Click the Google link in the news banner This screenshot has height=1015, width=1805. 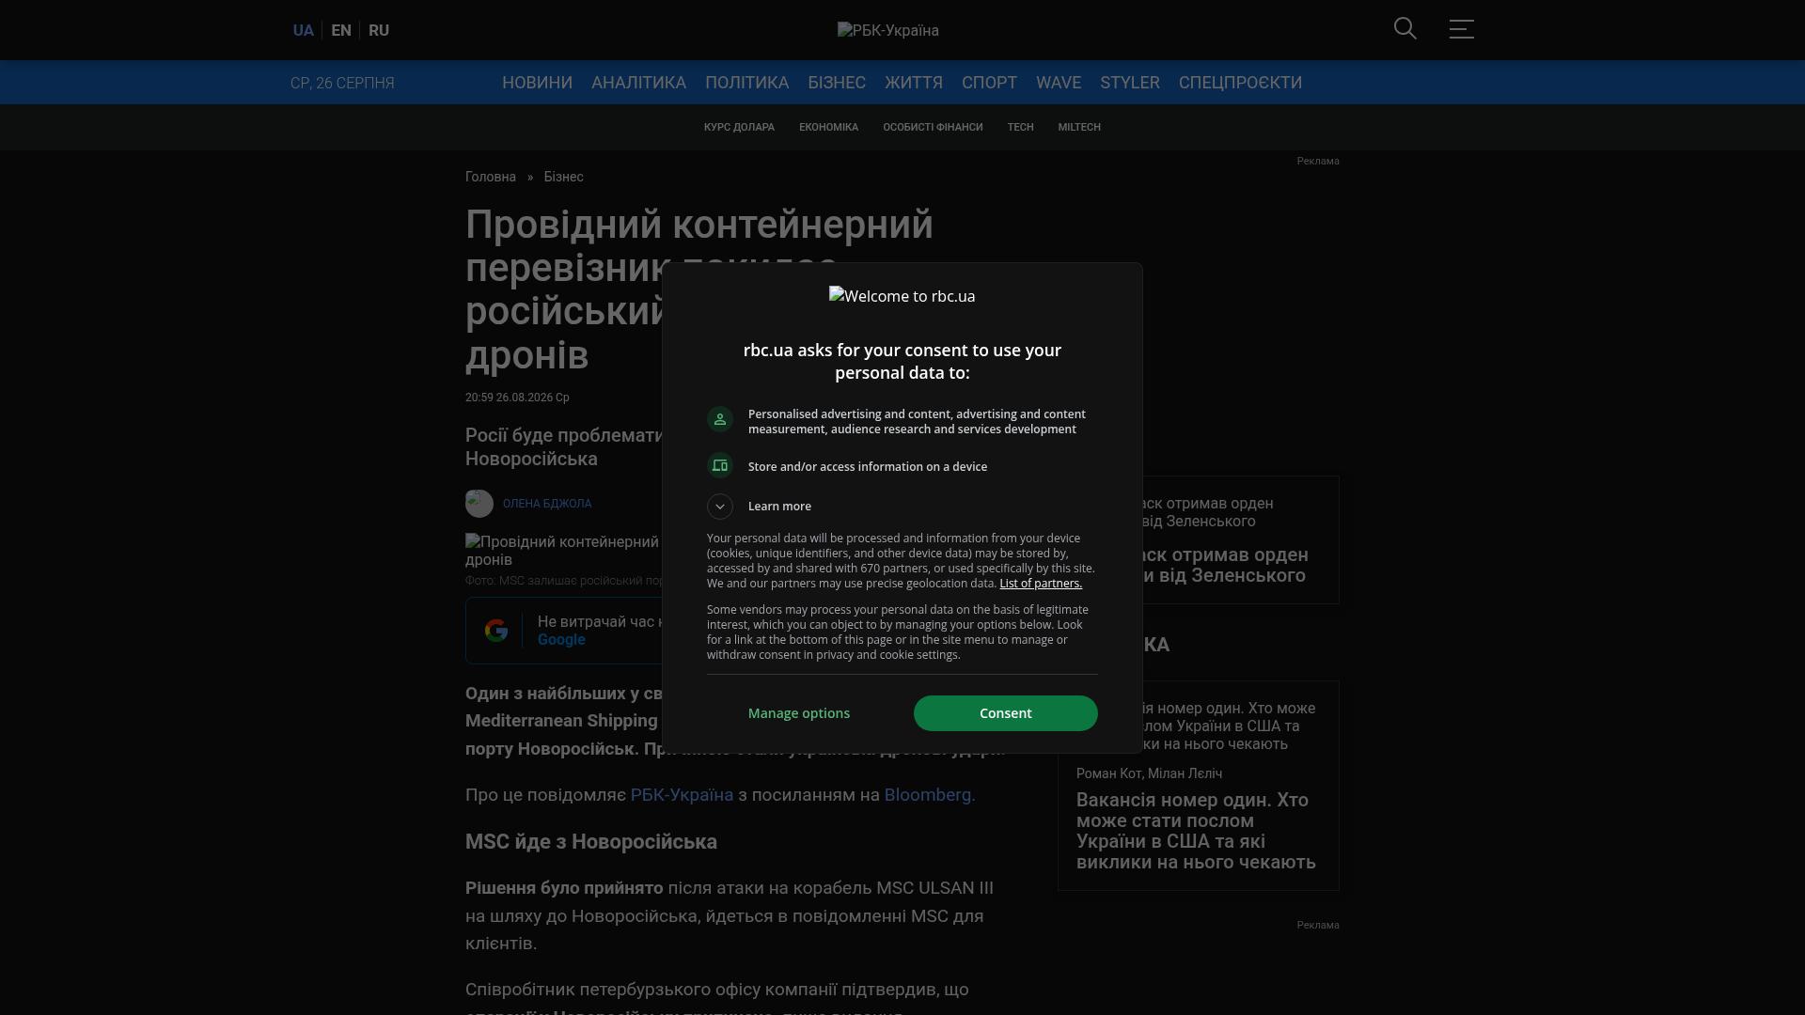click(561, 640)
